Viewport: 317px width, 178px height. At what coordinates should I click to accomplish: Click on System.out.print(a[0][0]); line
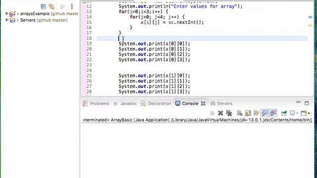tap(154, 44)
